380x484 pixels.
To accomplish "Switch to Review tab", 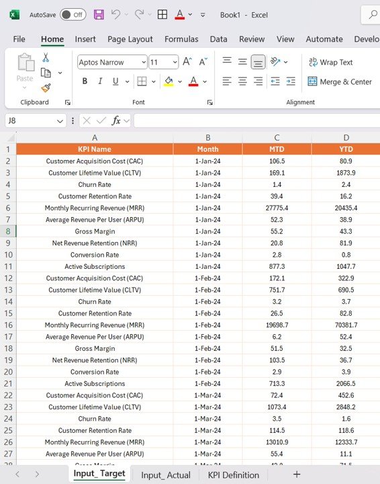I will coord(252,39).
